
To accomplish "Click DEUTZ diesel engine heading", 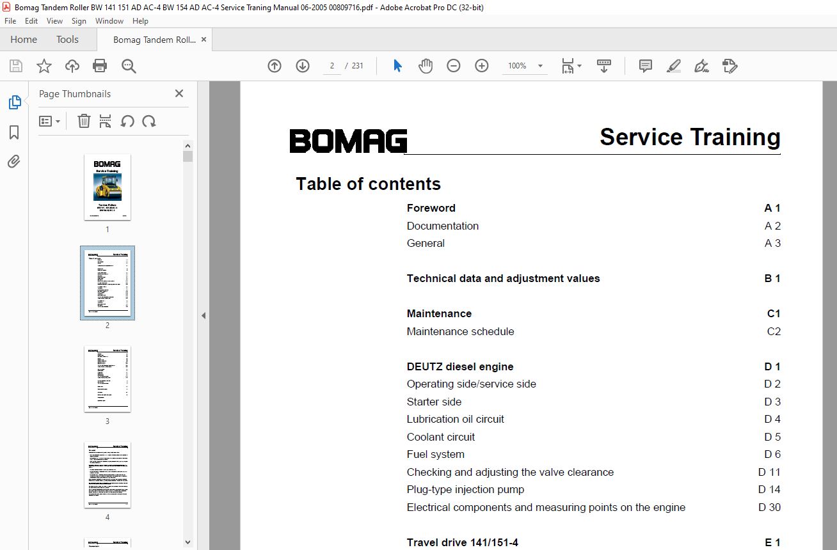I will 460,366.
